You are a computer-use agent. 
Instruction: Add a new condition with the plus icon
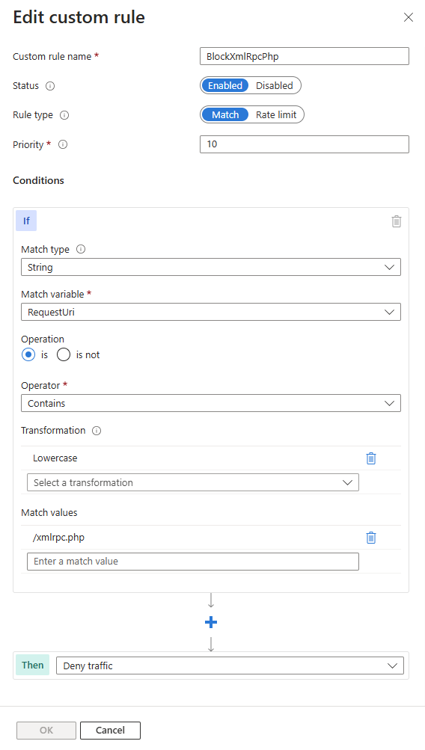tap(211, 622)
